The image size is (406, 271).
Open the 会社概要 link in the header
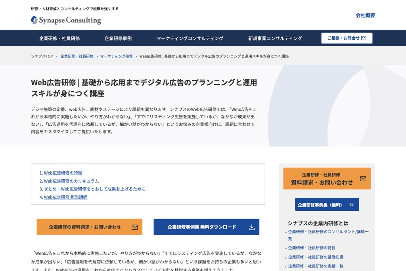click(x=365, y=15)
